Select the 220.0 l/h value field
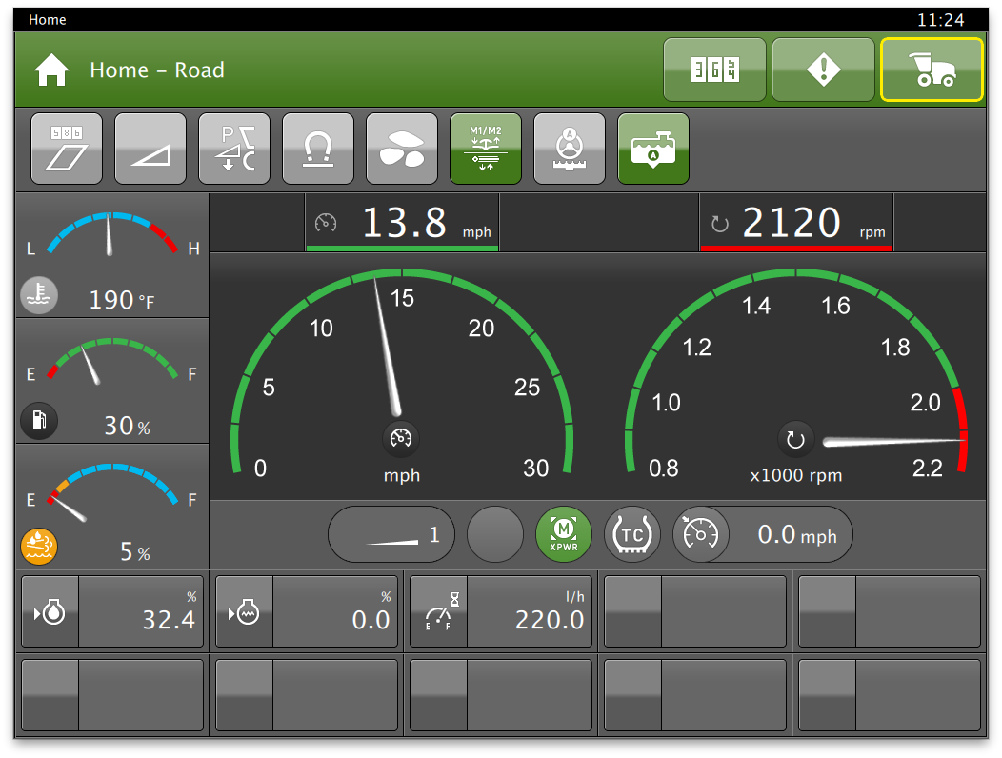 530,611
